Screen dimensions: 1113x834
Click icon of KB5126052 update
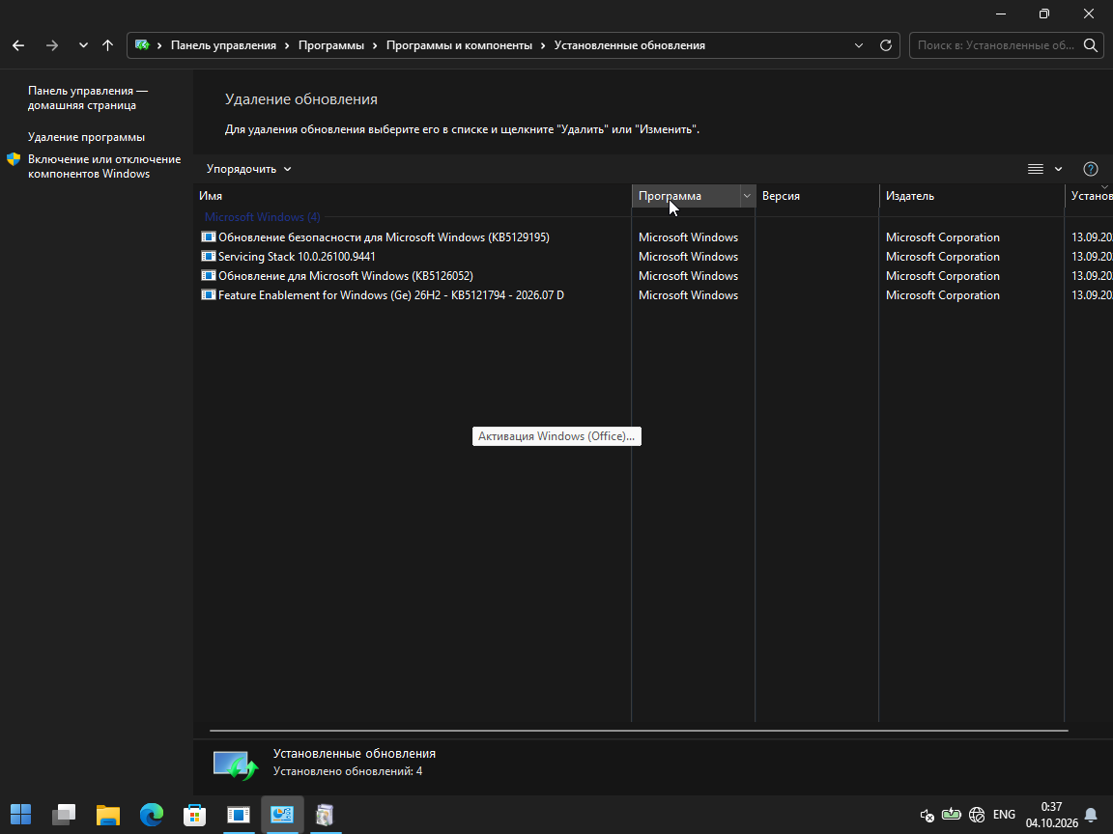208,275
